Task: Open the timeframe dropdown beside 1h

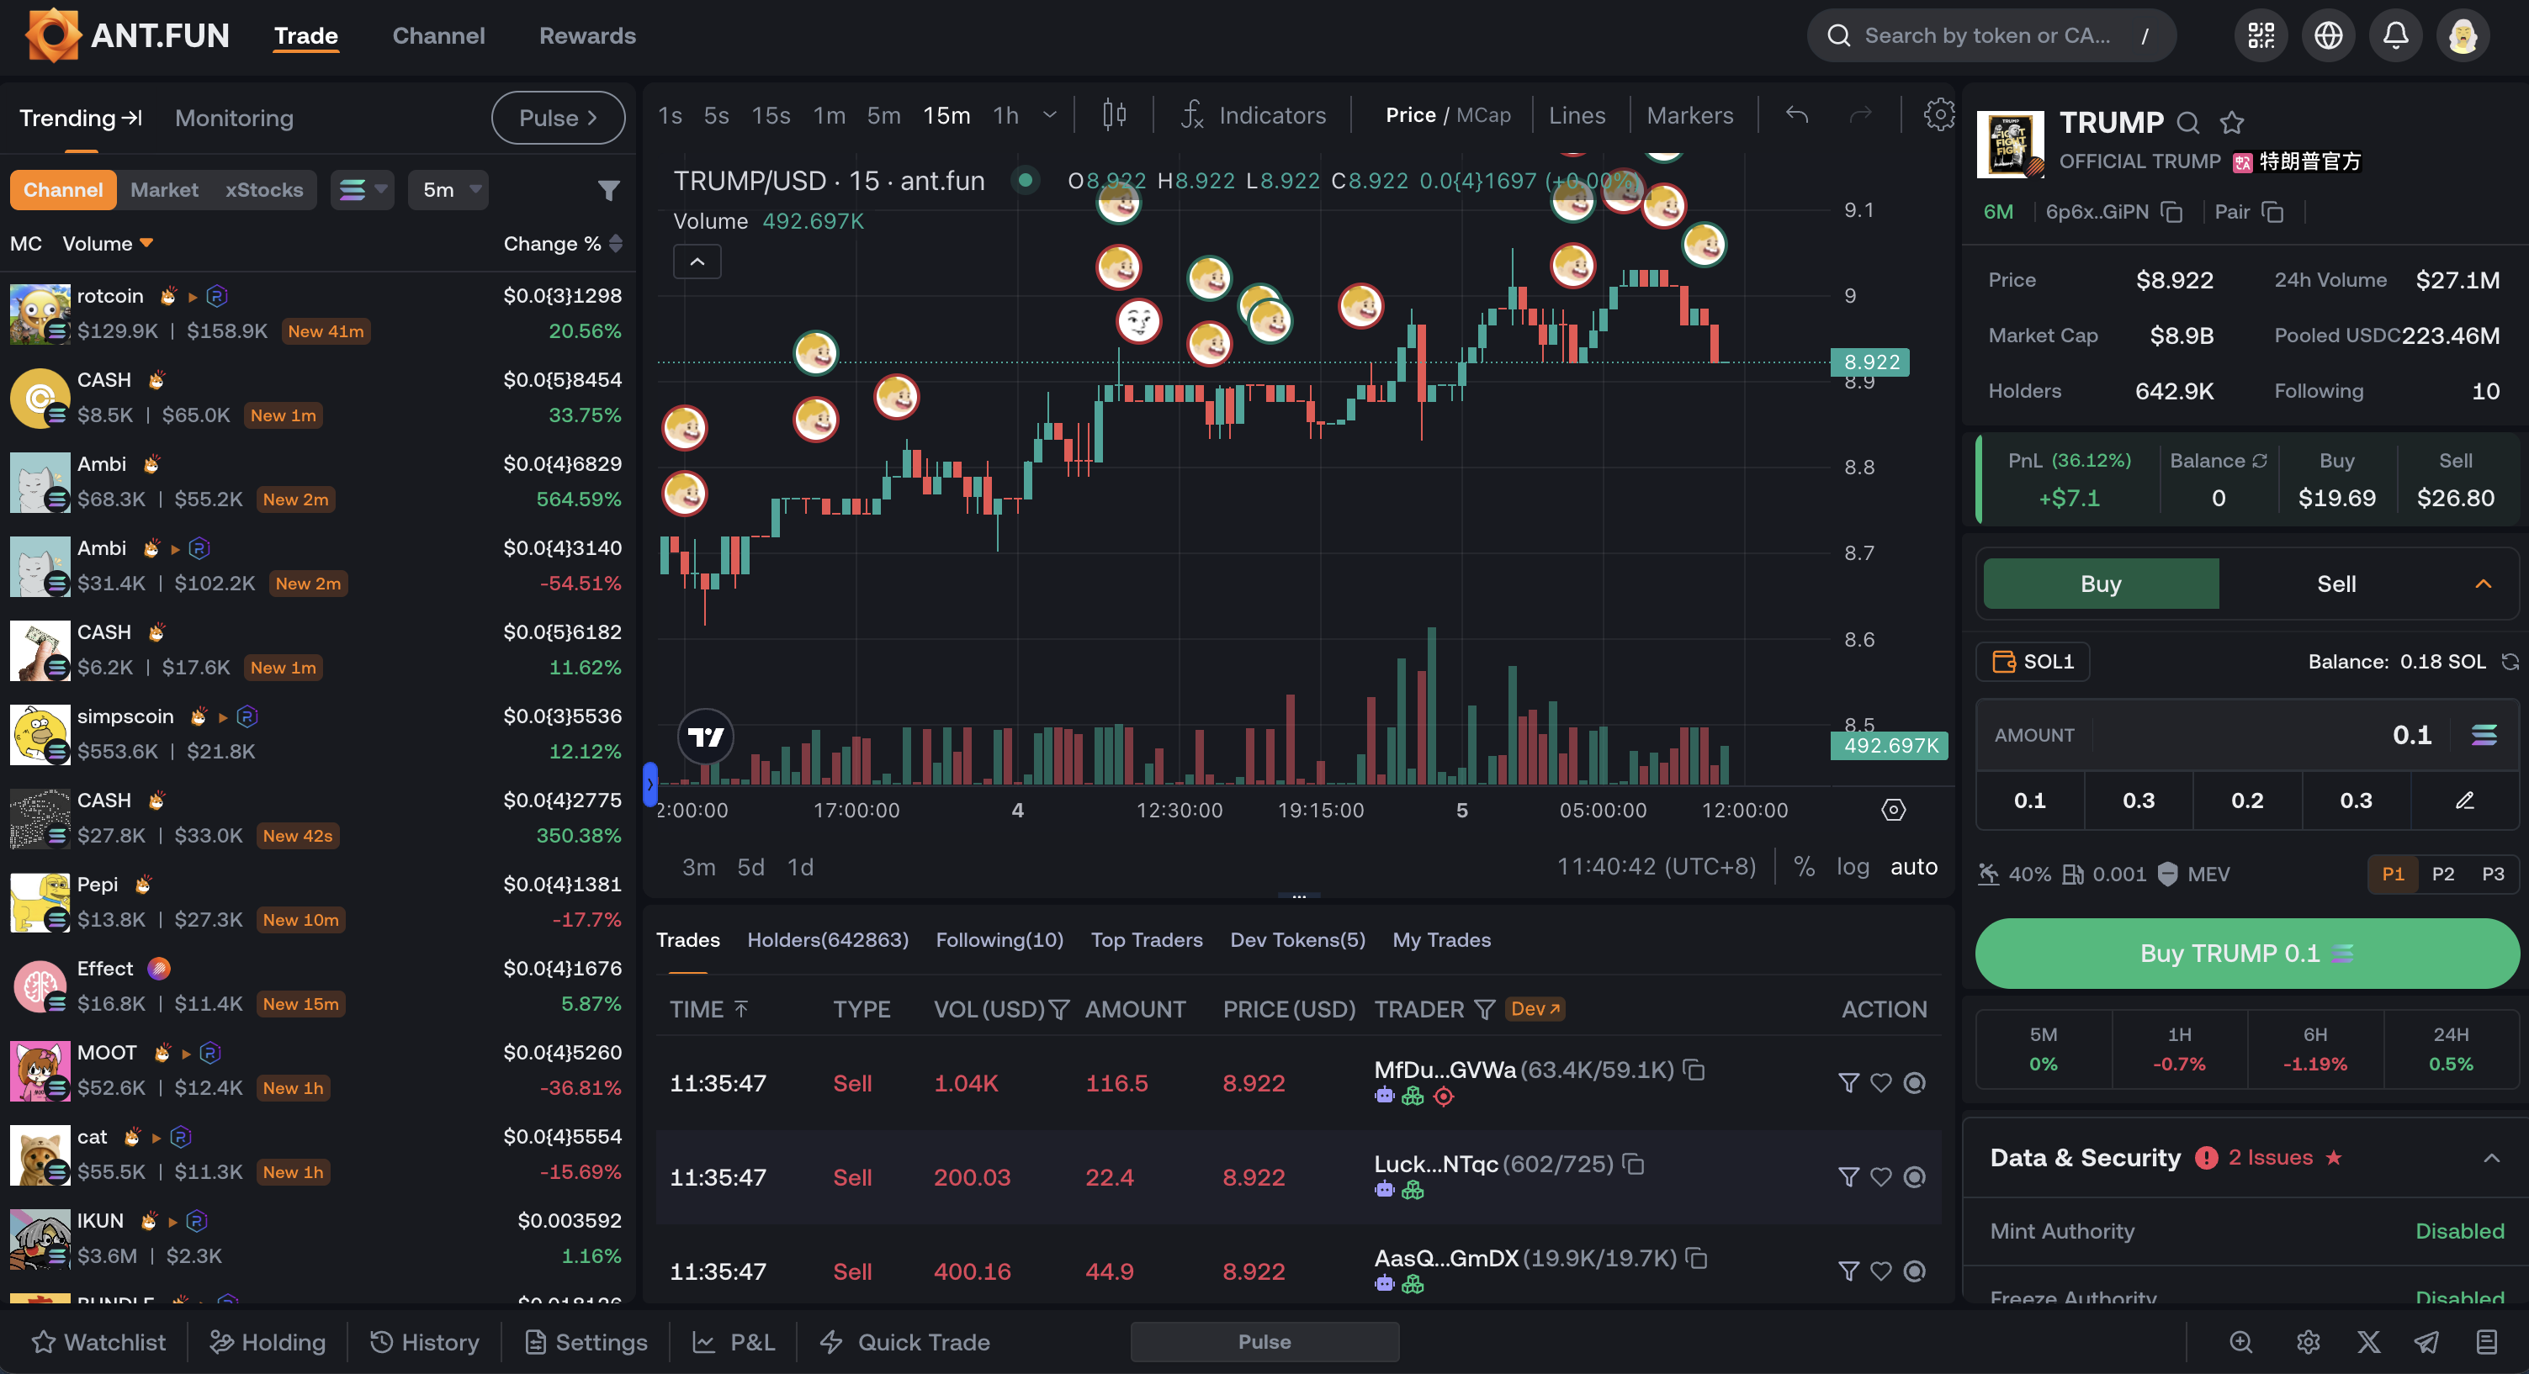Action: point(1048,115)
